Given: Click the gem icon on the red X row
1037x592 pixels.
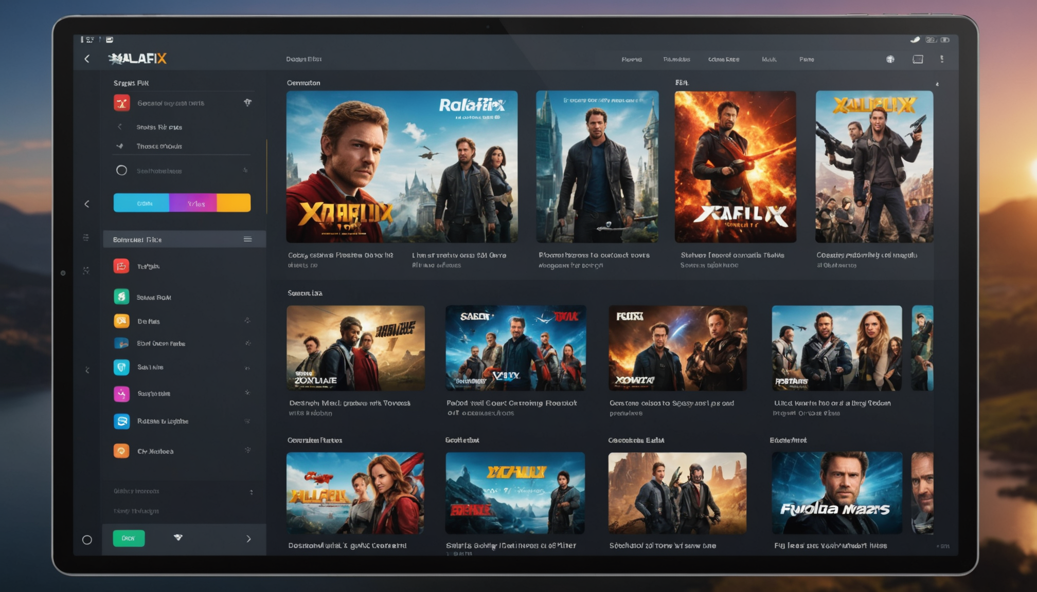Looking at the screenshot, I should (x=247, y=103).
